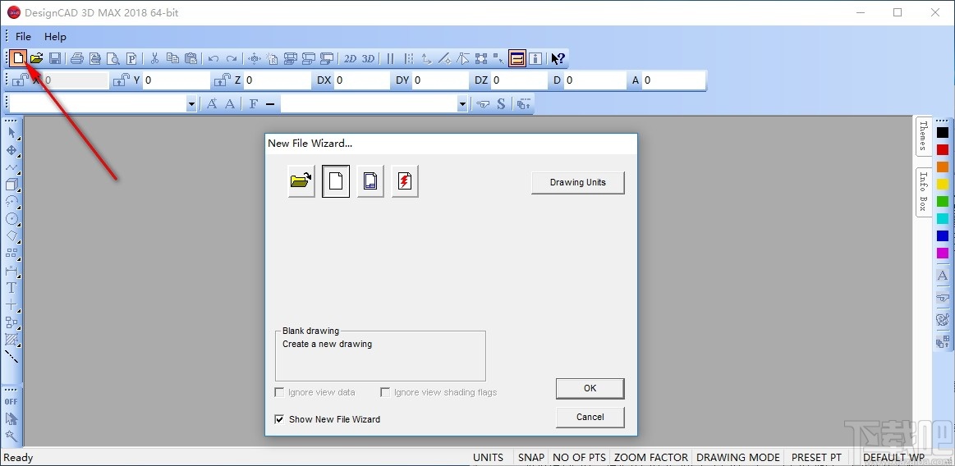The image size is (955, 466).
Task: Click DRAWING MODE in status bar
Action: tap(738, 458)
